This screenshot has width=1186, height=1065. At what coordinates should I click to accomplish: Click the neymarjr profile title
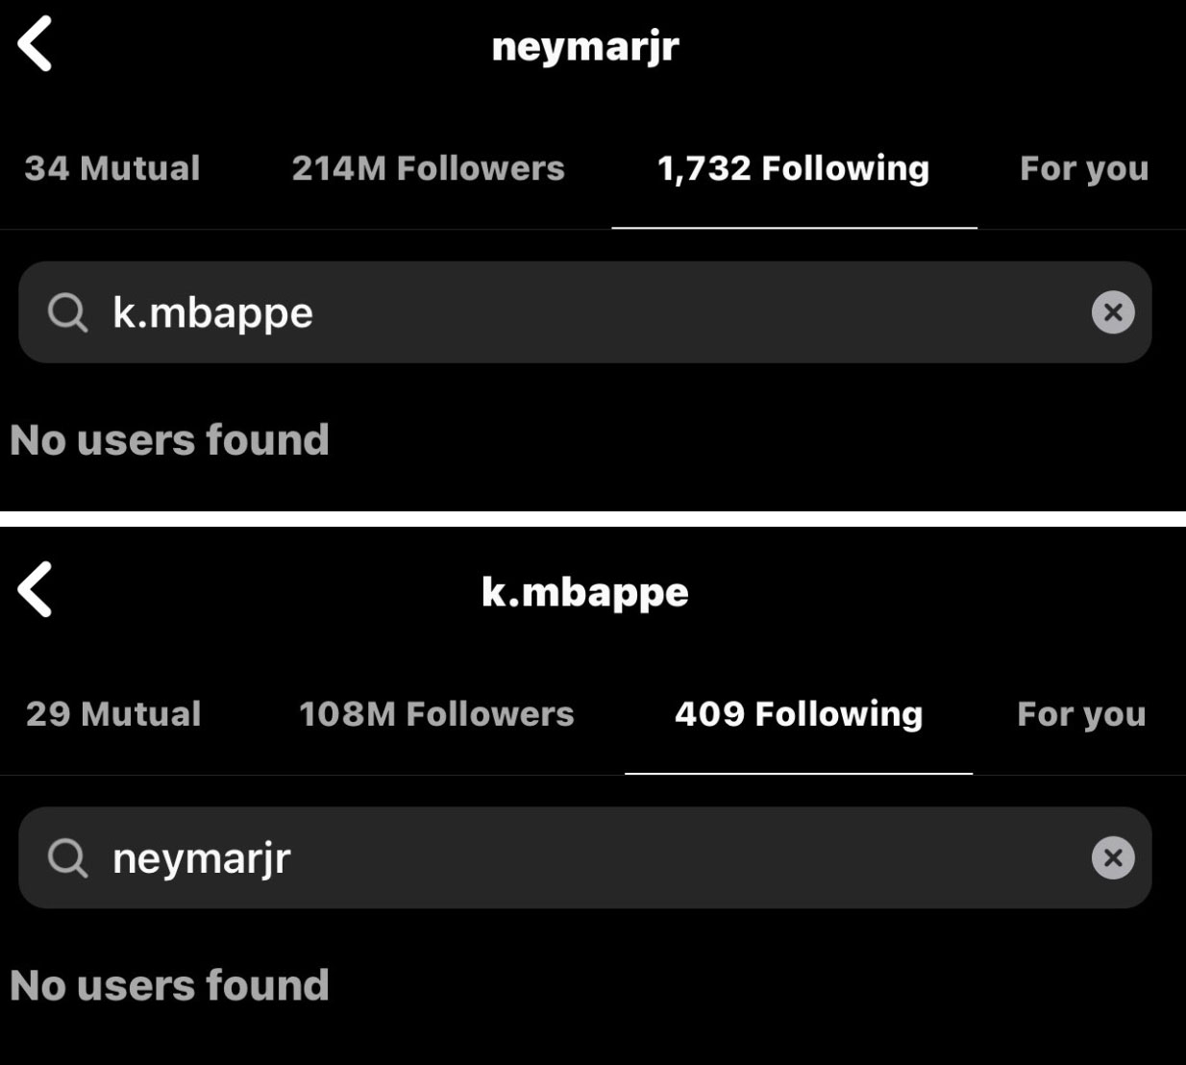584,44
